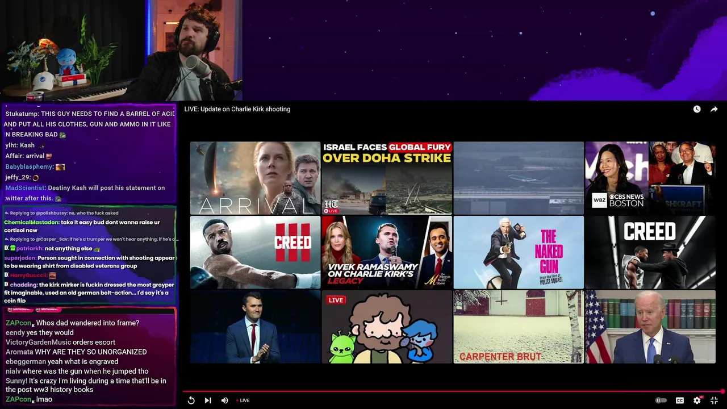Click chat username patriarkh

pos(28,249)
